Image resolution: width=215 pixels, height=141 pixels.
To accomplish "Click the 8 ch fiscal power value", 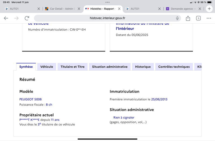I will 49,105.
